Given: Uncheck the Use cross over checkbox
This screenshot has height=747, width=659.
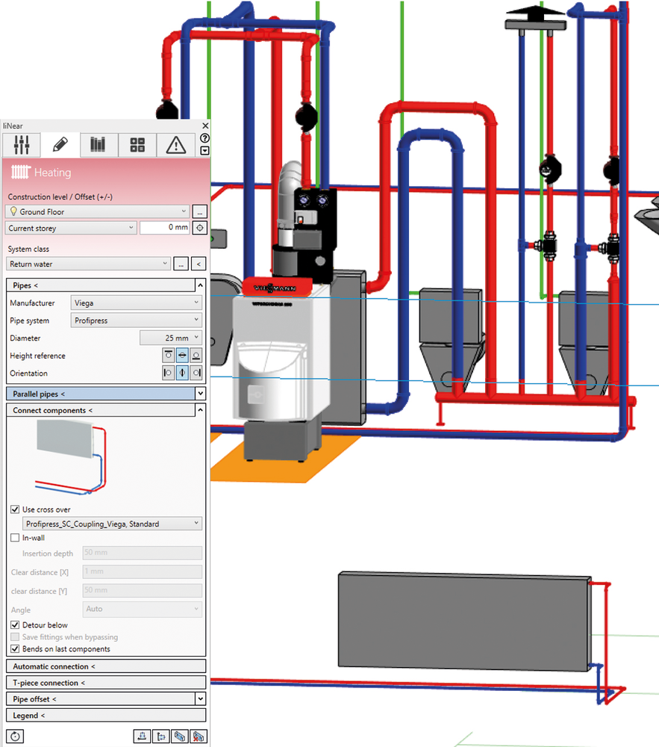Looking at the screenshot, I should click(x=16, y=509).
